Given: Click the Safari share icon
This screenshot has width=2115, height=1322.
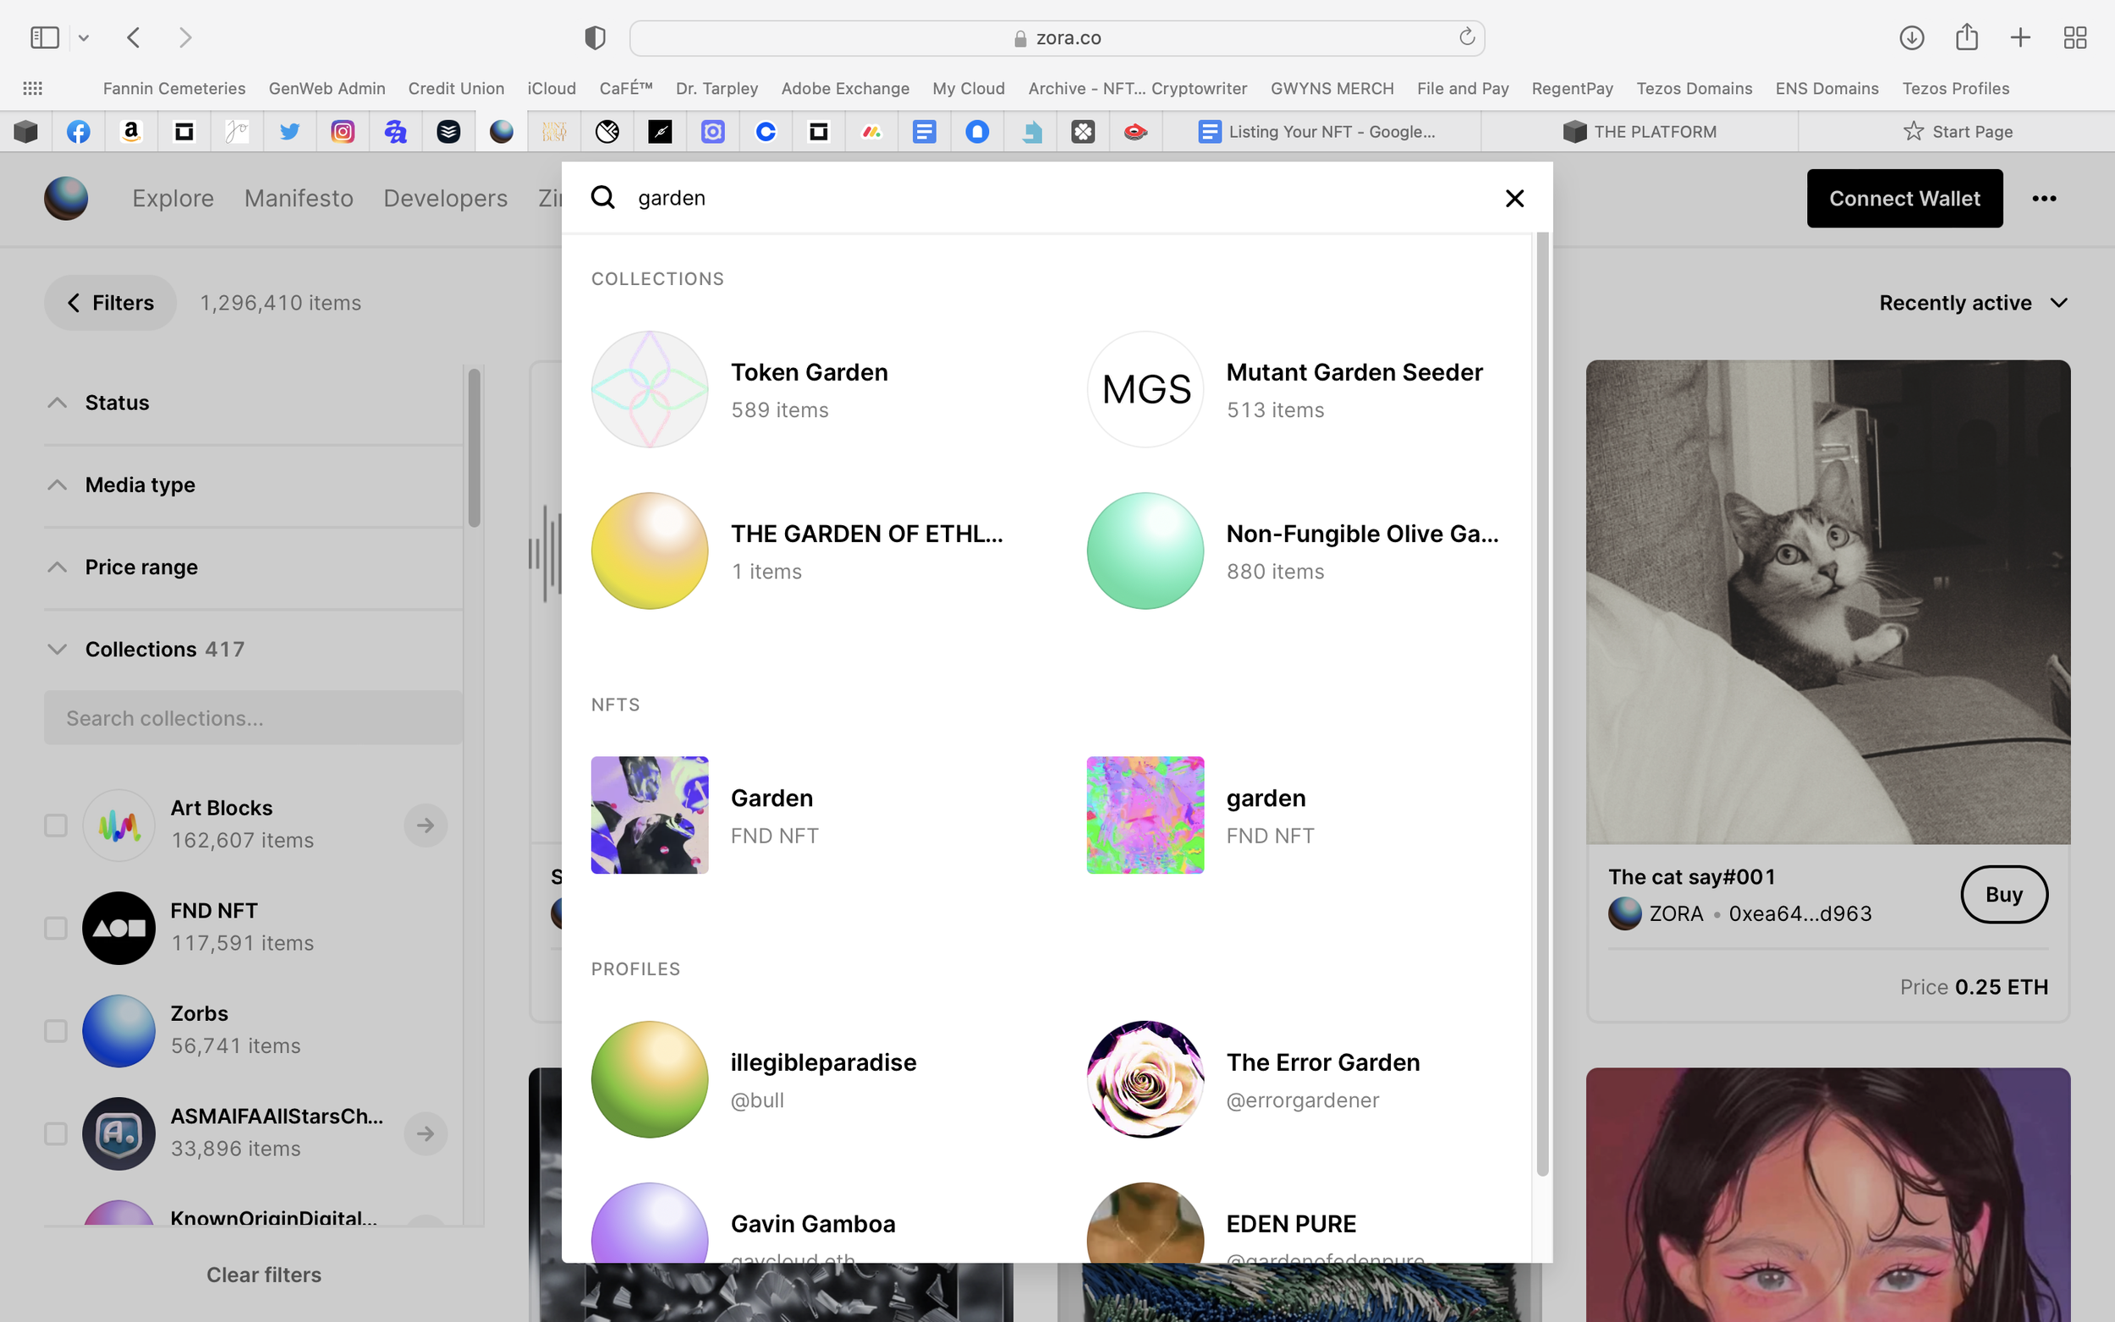Looking at the screenshot, I should 1966,37.
